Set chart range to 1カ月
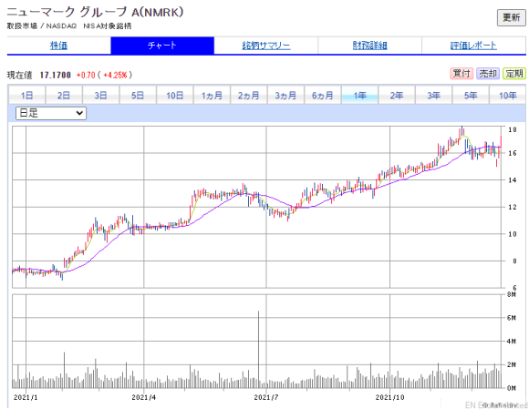Image resolution: width=529 pixels, height=409 pixels. [212, 96]
